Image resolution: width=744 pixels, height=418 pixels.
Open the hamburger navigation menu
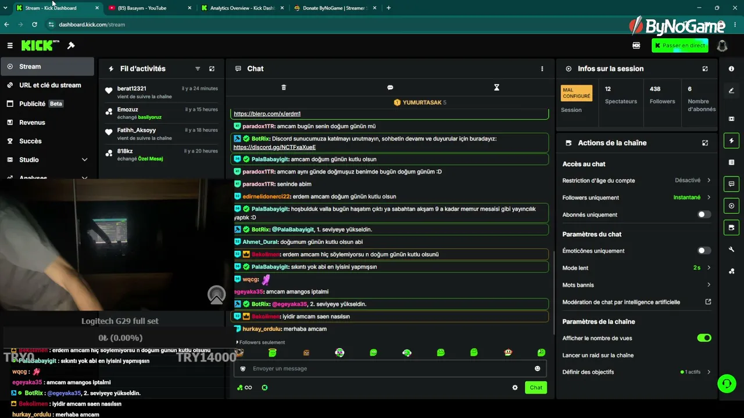(10, 45)
